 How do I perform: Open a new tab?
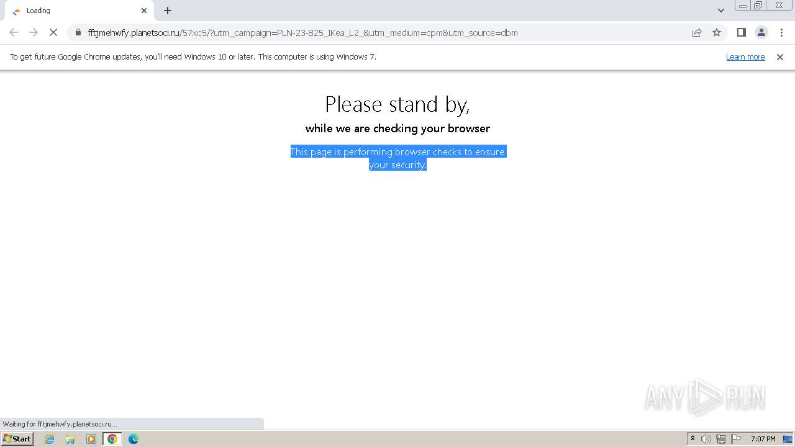(168, 11)
